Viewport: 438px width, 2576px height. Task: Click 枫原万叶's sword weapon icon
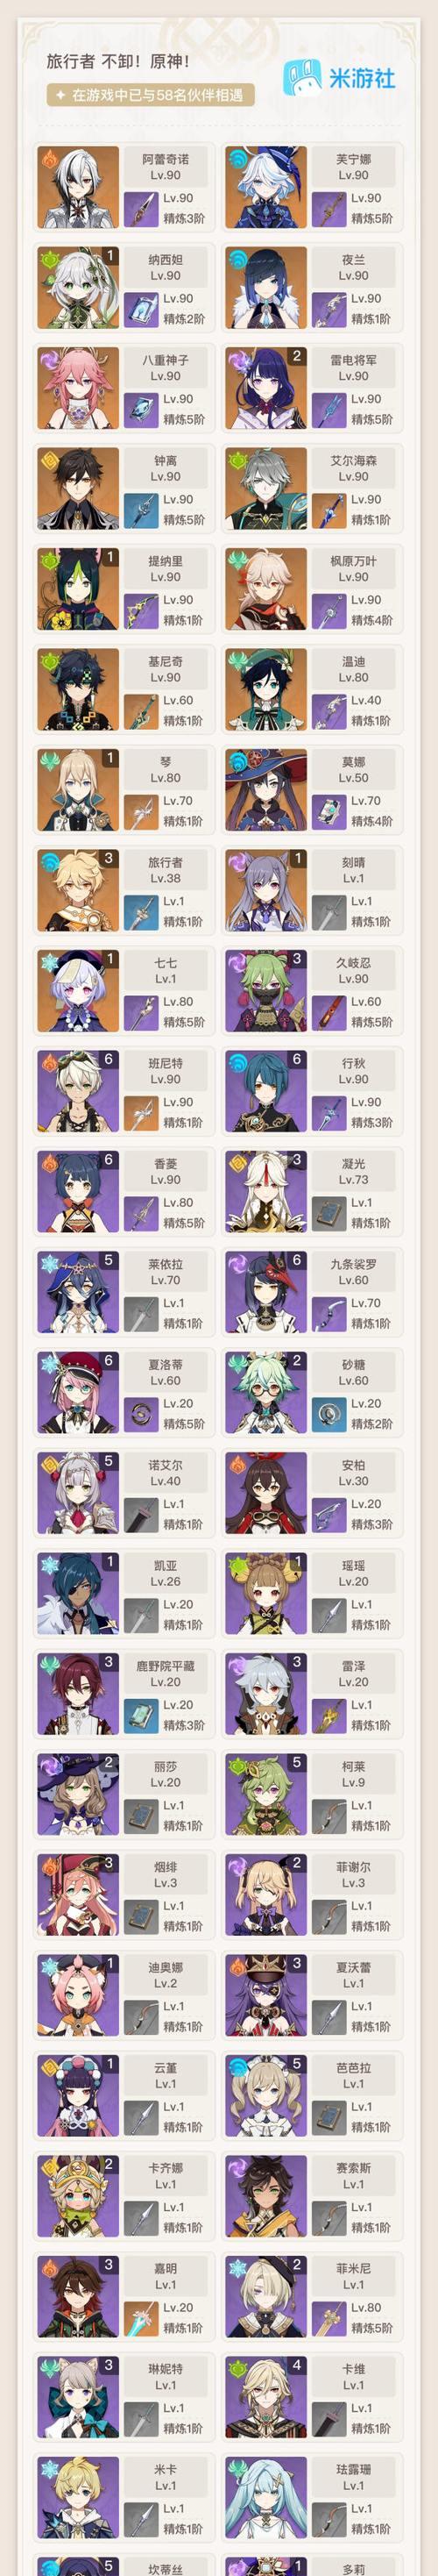[328, 611]
